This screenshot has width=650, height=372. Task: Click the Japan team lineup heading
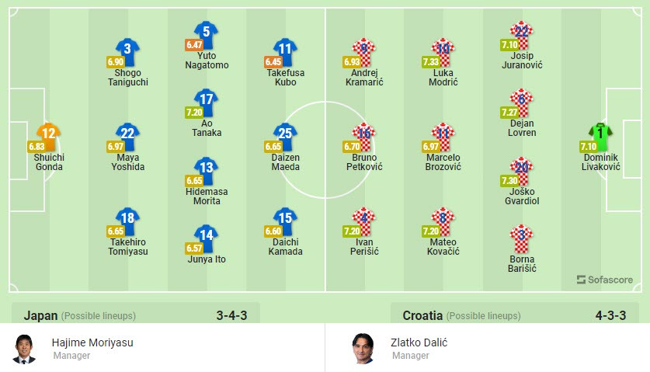click(40, 315)
